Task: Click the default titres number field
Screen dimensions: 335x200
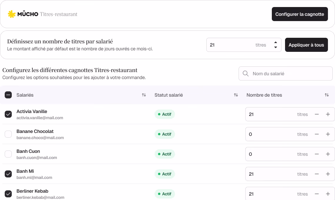Action: (x=244, y=45)
